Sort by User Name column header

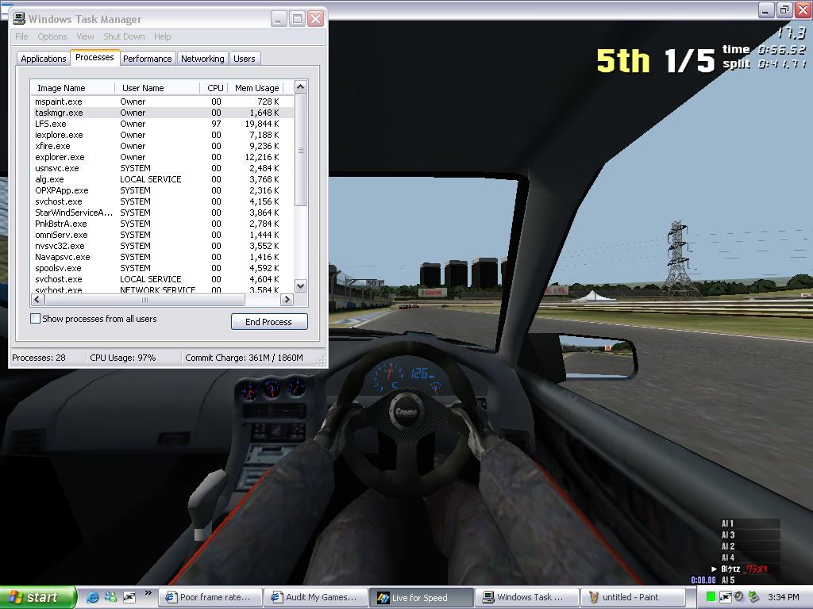coord(157,87)
